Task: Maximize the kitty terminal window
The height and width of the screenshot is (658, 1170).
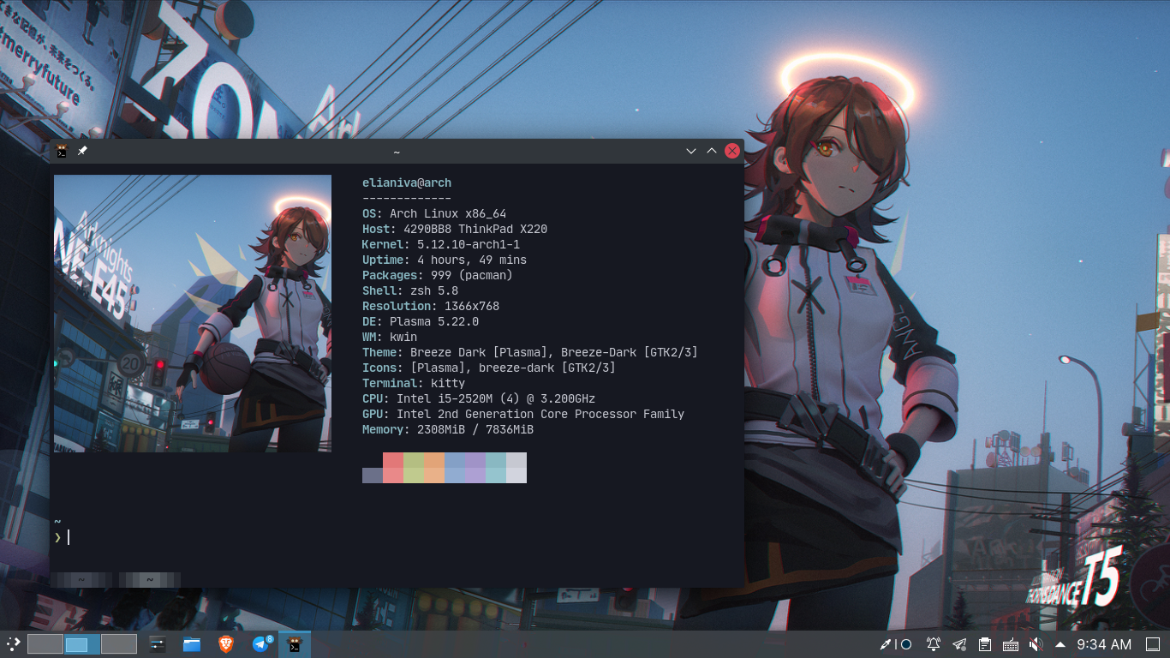Action: [711, 151]
